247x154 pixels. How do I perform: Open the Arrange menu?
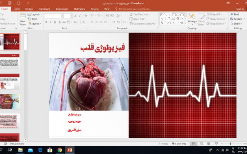192,19
